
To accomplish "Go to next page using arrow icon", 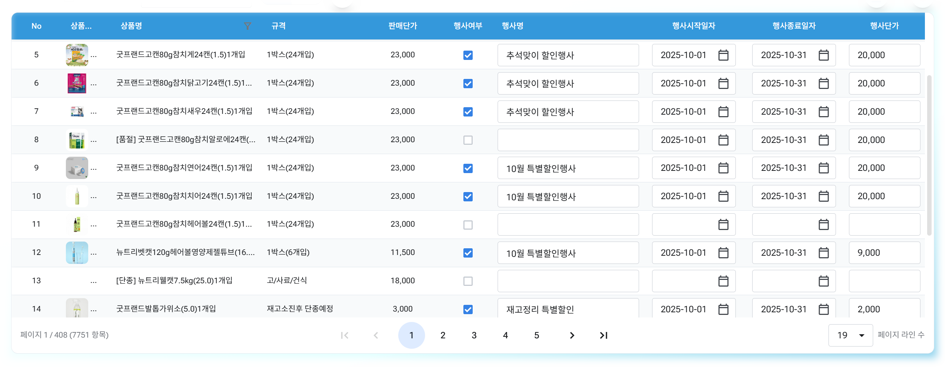I will (x=572, y=335).
